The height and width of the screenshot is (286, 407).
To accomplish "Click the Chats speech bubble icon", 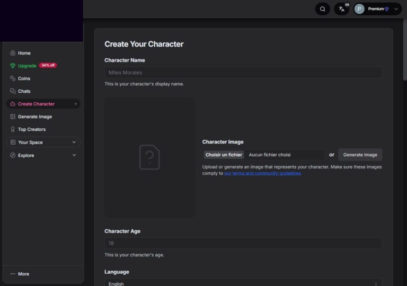I will [13, 91].
